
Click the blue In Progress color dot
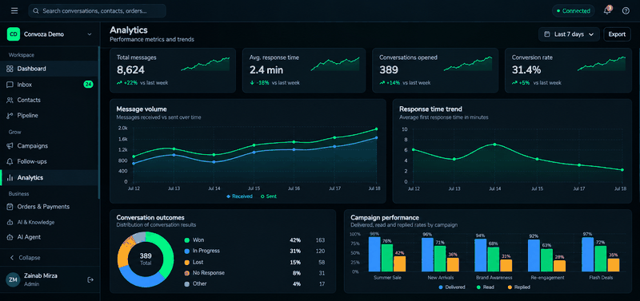[x=187, y=251]
